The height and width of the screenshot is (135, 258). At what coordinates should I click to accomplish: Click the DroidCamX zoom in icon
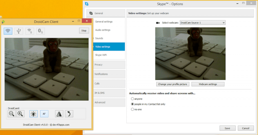click(x=20, y=114)
